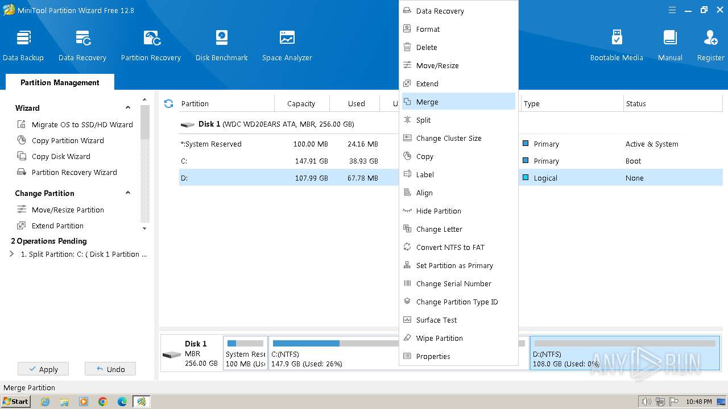Select Change Cluster Size menu entry
This screenshot has width=728, height=409.
458,138
